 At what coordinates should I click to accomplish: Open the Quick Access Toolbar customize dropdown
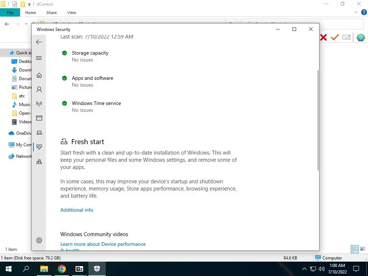coord(29,4)
